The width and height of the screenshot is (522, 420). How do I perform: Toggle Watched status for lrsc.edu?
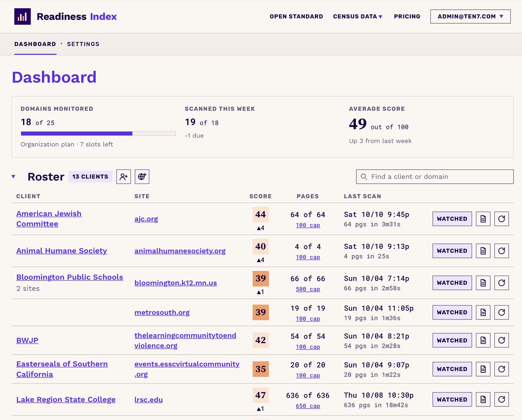pyautogui.click(x=452, y=399)
